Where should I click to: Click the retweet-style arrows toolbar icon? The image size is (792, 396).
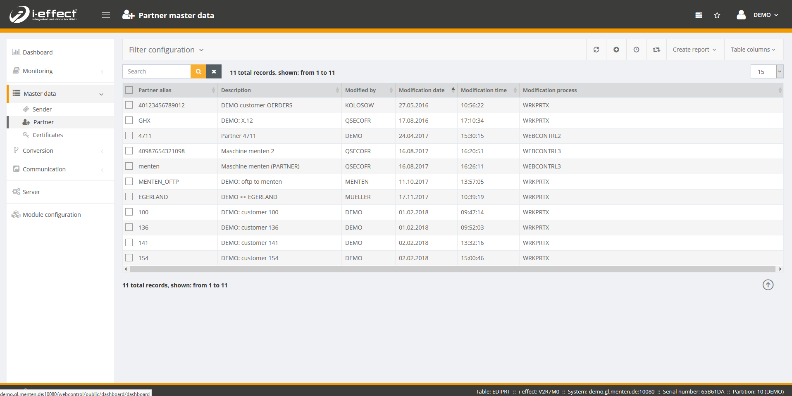[656, 50]
